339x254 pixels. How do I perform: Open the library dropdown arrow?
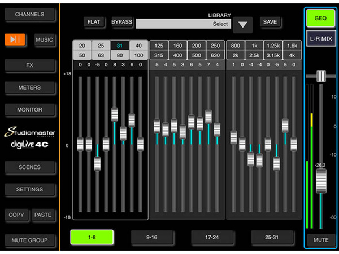(242, 25)
